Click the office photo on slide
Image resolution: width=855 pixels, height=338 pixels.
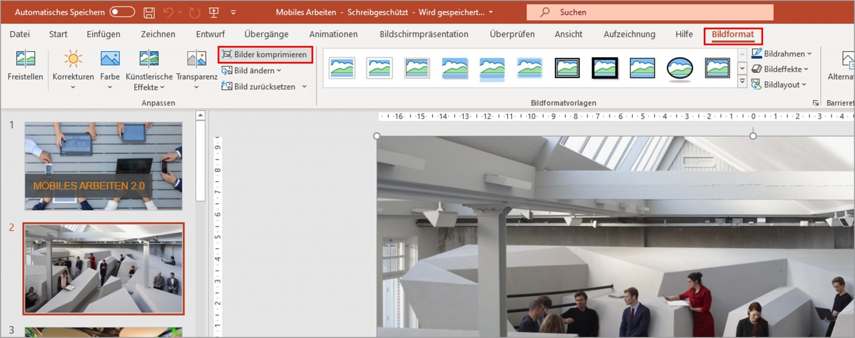[x=616, y=237]
